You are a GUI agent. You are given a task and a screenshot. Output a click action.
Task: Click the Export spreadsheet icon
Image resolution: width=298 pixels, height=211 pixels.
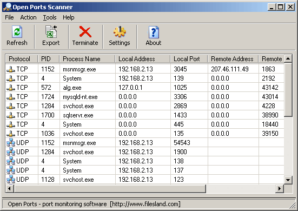pyautogui.click(x=51, y=31)
